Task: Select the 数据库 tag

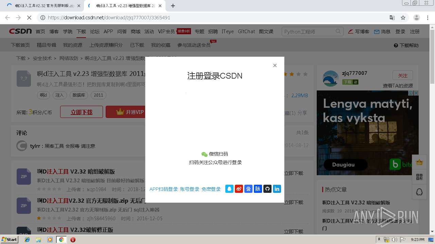Action: 79,95
